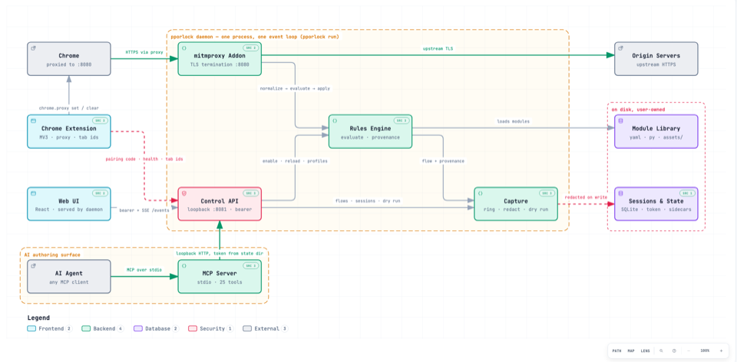Viewport: 737px width, 362px height.
Task: Click the magnifier search icon in bottom toolbar
Action: [661, 350]
